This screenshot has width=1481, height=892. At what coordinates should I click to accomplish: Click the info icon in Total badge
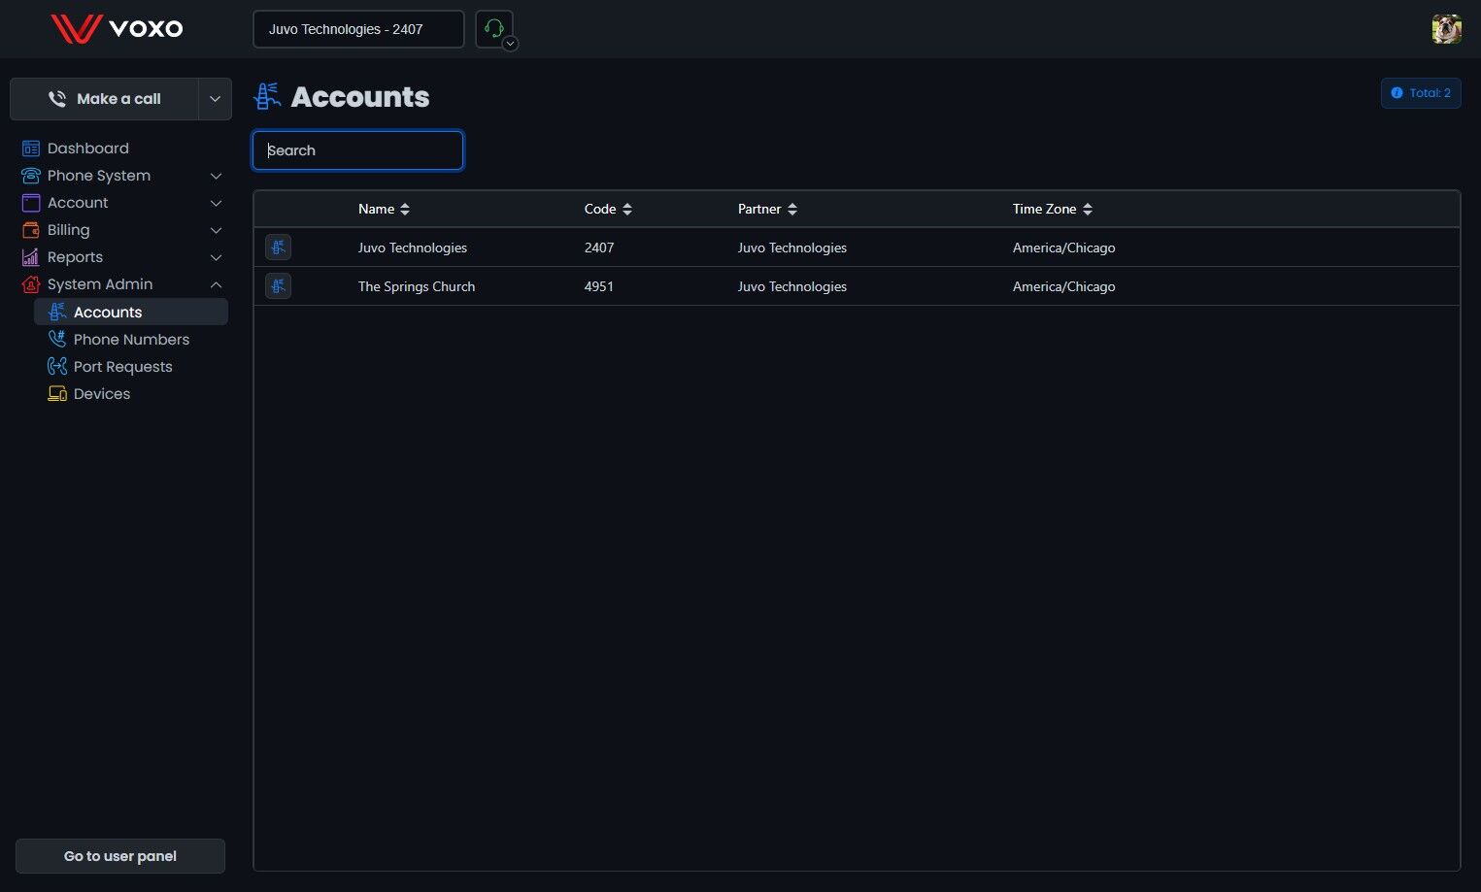(1397, 93)
